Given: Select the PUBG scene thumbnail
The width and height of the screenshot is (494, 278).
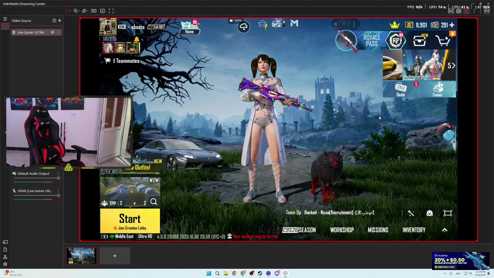Looking at the screenshot, I should point(82,256).
